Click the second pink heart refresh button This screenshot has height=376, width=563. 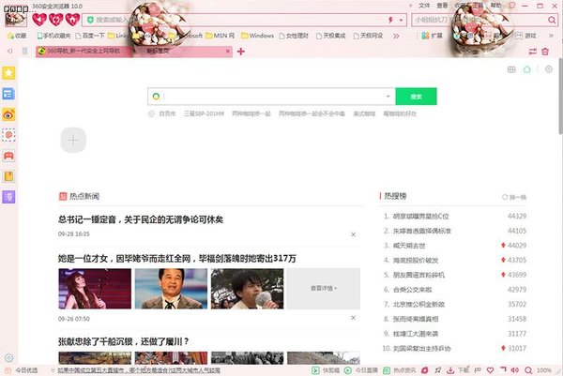click(x=56, y=20)
